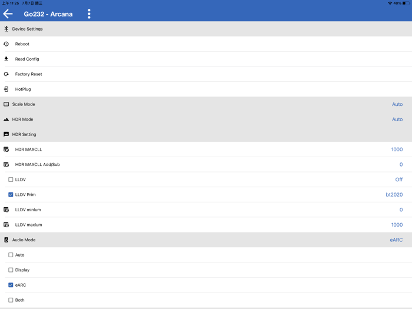Tap the Reboot option
Screen dimensions: 412x309
(x=206, y=44)
